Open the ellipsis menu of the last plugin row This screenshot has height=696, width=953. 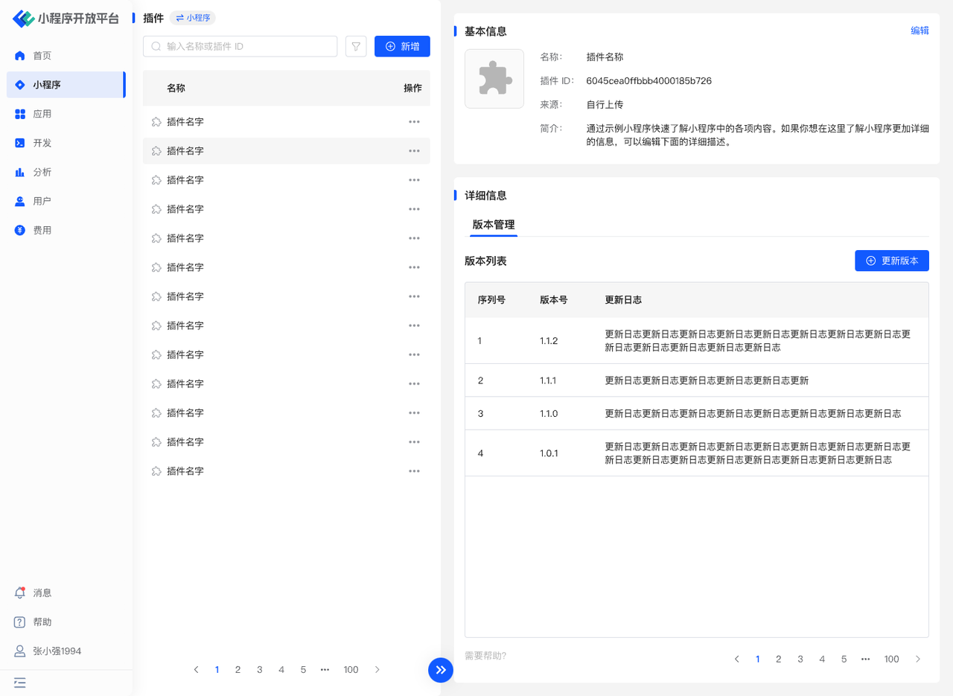414,470
